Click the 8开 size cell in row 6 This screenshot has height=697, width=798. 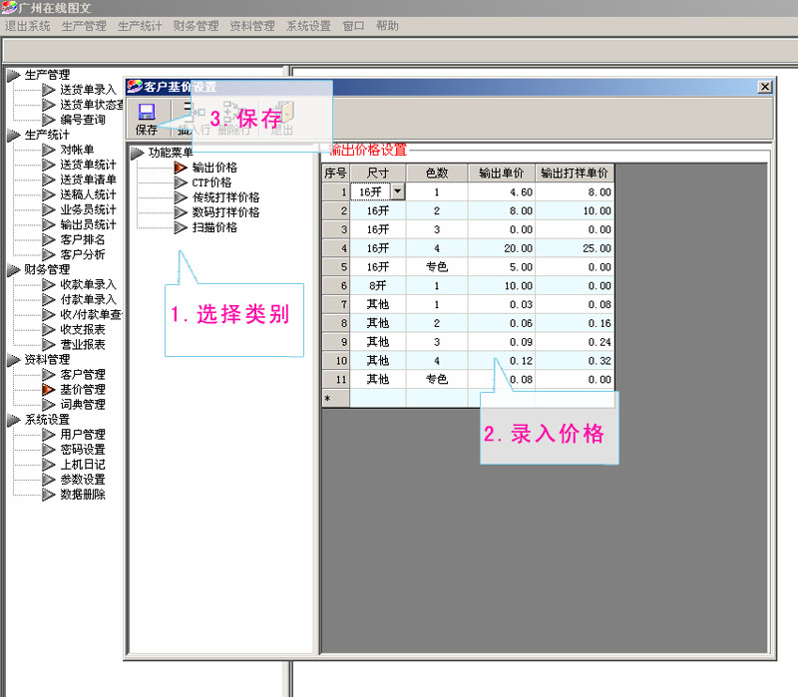(378, 285)
